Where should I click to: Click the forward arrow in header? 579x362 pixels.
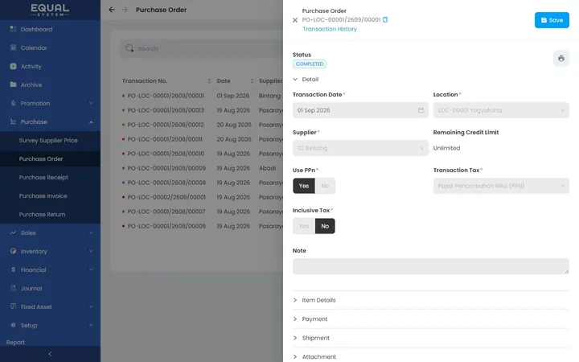tap(125, 10)
